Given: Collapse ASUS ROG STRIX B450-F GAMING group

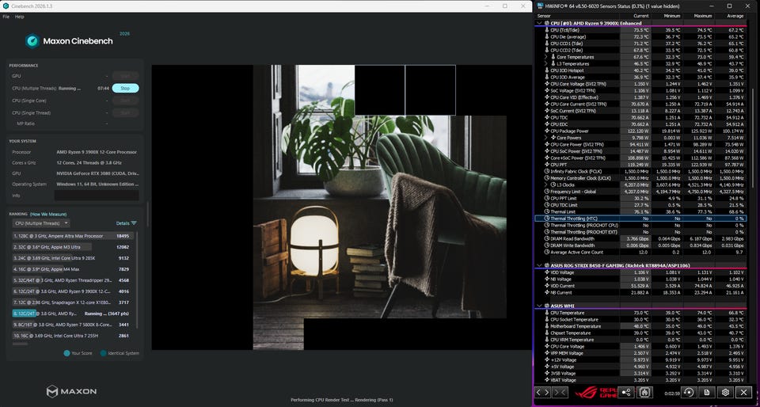Looking at the screenshot, I should coord(539,265).
